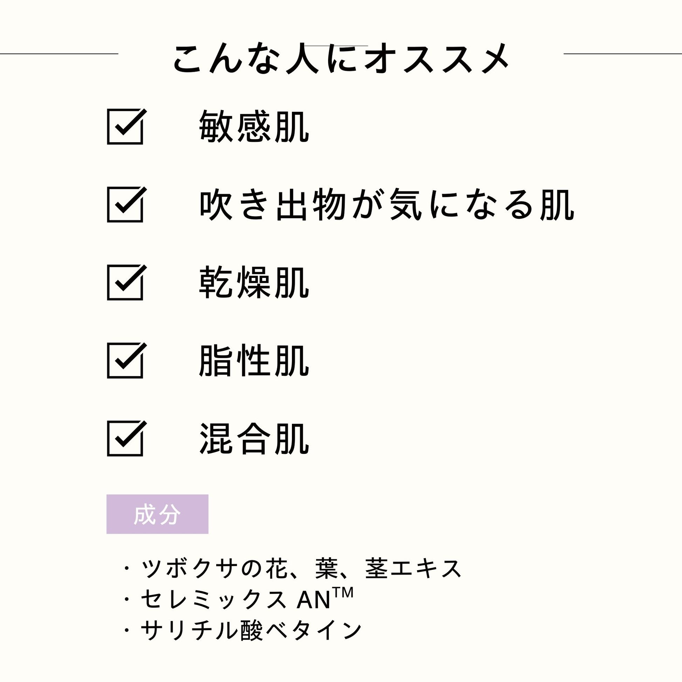Image resolution: width=682 pixels, height=682 pixels.
Task: Untick the 乾燥肌 checkbox
Action: (125, 283)
